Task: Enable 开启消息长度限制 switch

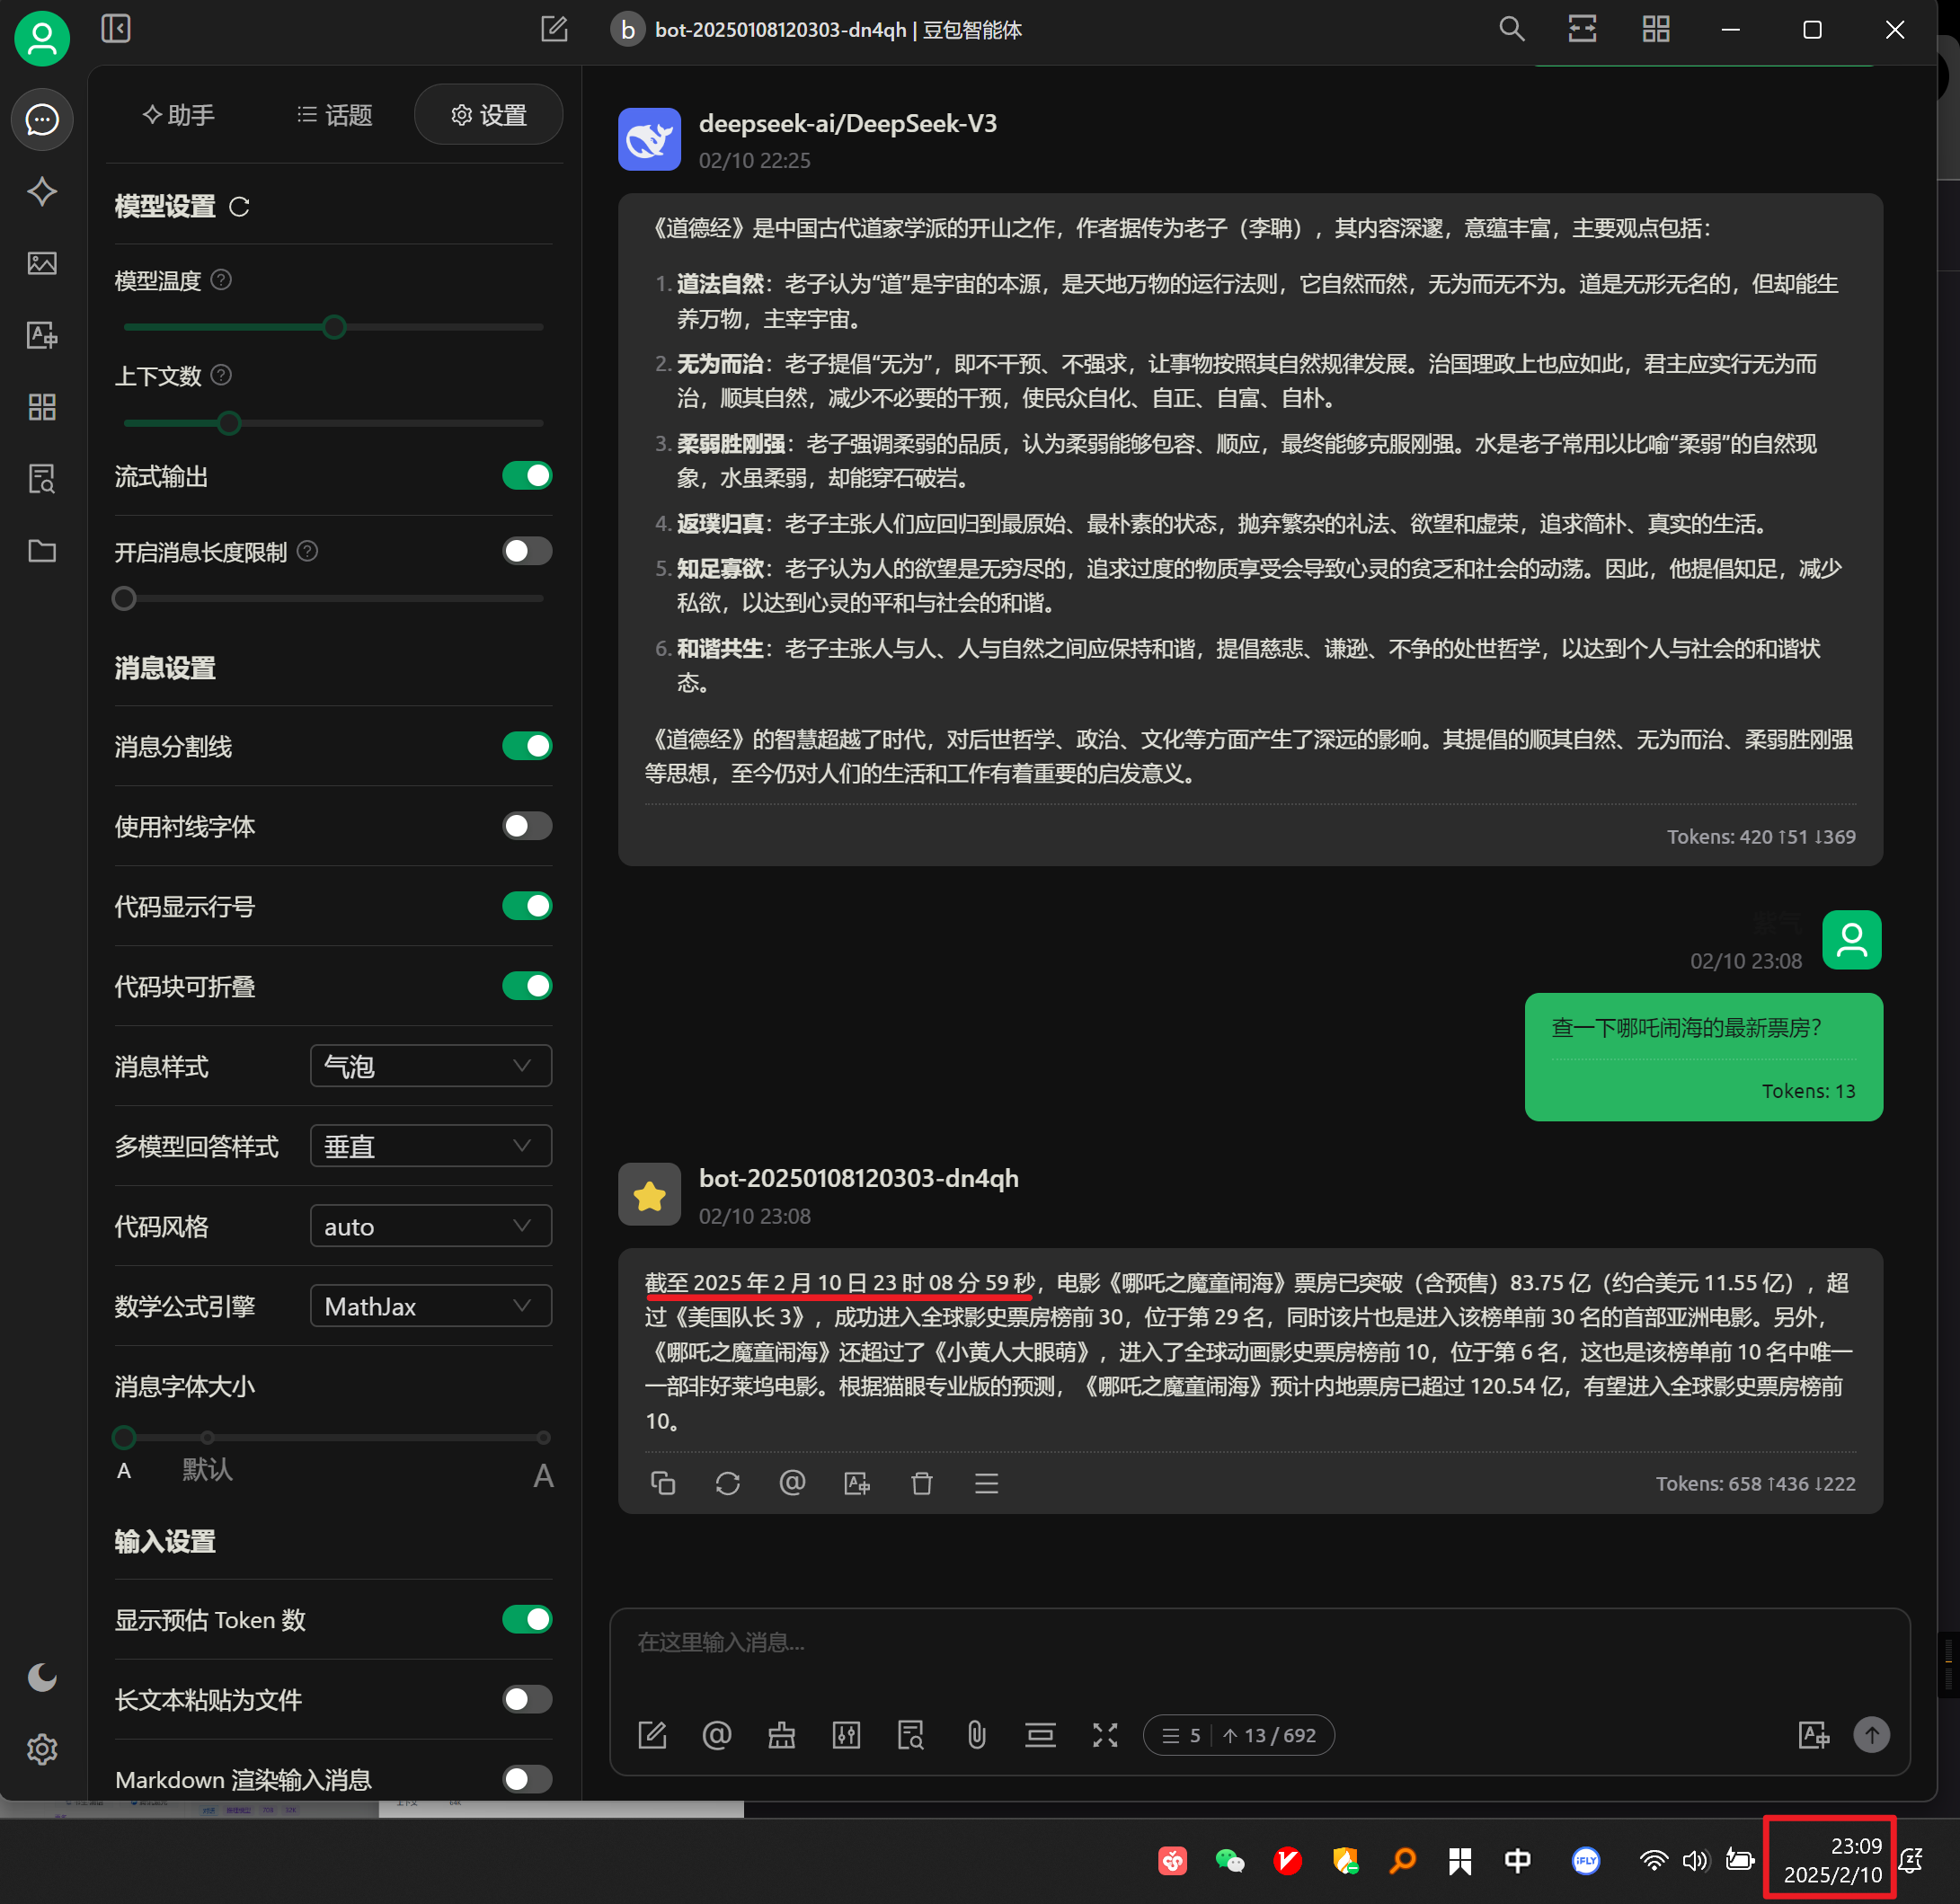Action: 527,551
